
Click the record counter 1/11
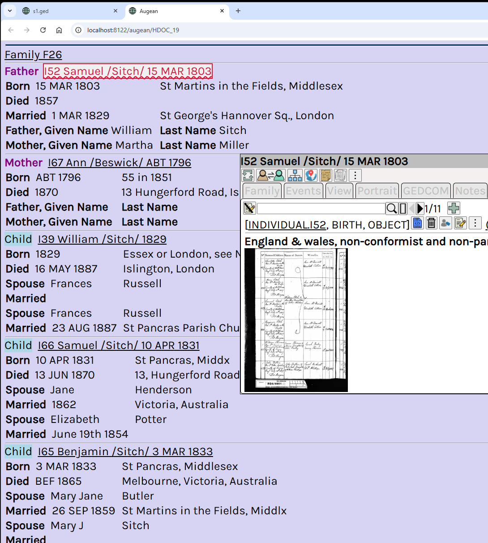[432, 209]
